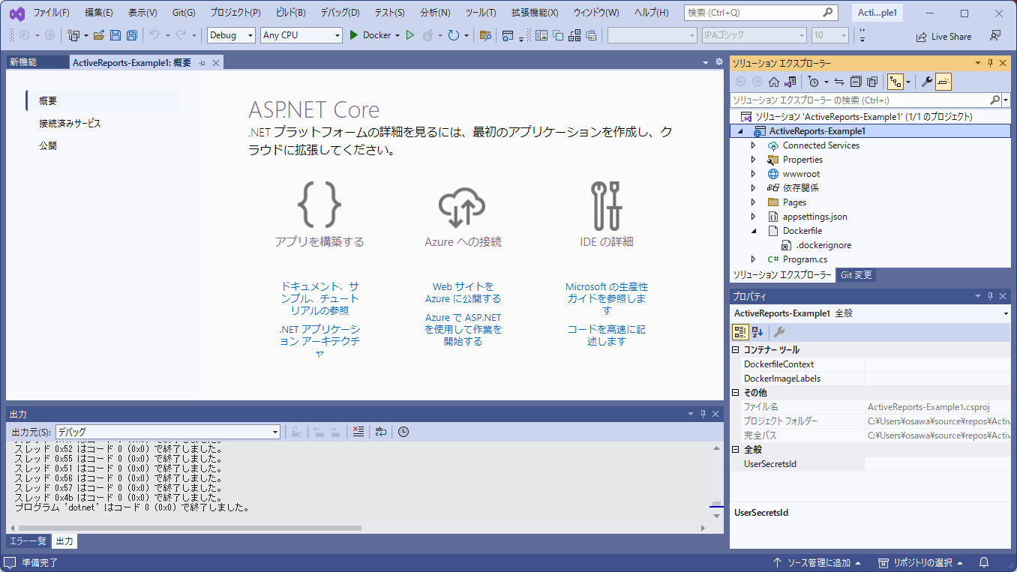
Task: Open Properties wrench icon in Solution Explorer toolbar
Action: [x=927, y=82]
